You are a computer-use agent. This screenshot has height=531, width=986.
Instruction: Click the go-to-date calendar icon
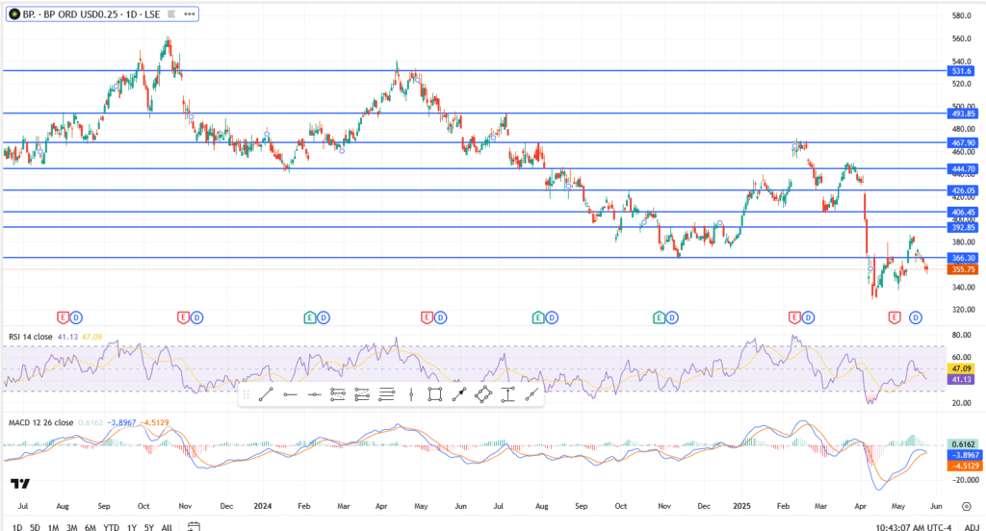194,526
